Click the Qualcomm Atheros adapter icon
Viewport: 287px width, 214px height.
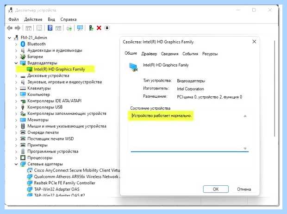30,177
